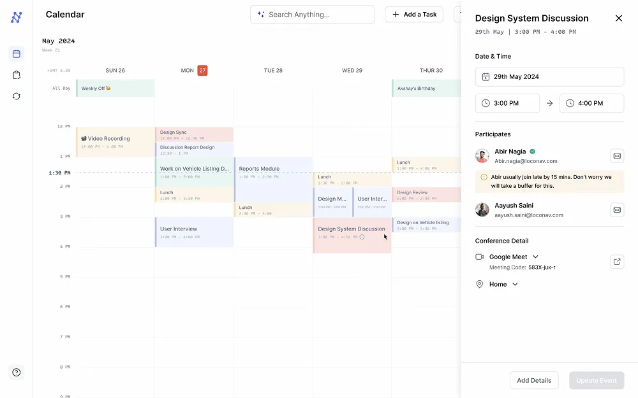This screenshot has width=638, height=398.
Task: Click the app logo icon in sidebar
Action: 17,17
